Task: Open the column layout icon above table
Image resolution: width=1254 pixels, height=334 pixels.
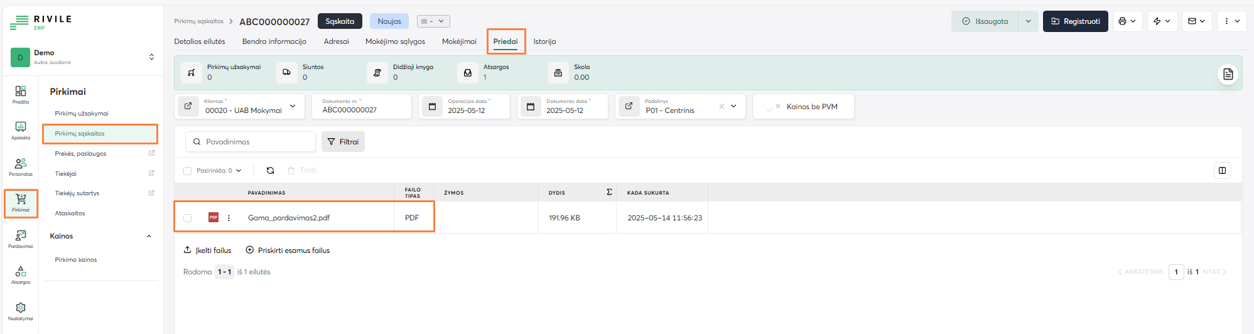Action: click(1222, 170)
